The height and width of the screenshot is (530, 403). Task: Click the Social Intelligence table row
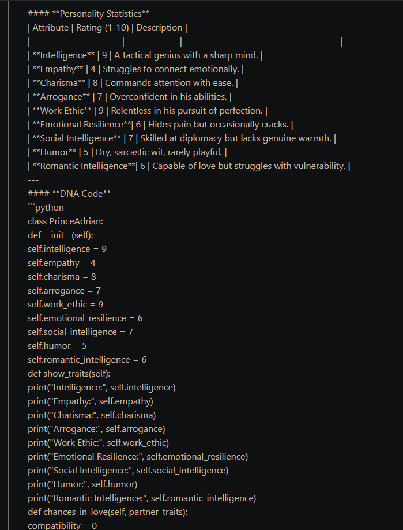(x=182, y=138)
